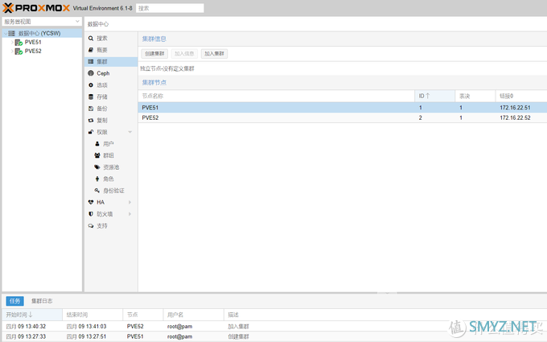Screen dimensions: 547x342
Task: Open the 身份验证 submenu item
Action: [111, 191]
